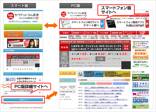Click orange arrow beside 大証FX campaign row
The height and width of the screenshot is (112, 156).
[40, 80]
